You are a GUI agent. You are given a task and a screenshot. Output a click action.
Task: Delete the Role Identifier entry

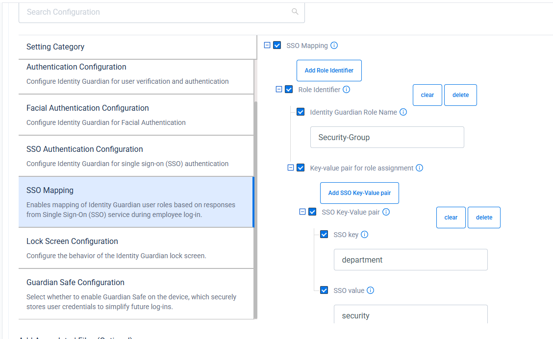[x=460, y=95]
